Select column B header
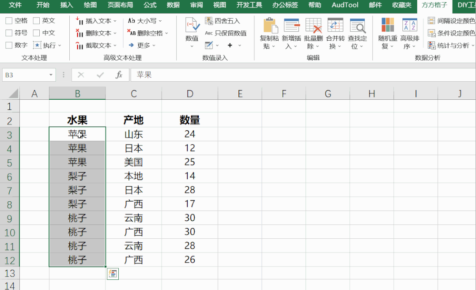Screen dimensions: 476x290 [77, 94]
